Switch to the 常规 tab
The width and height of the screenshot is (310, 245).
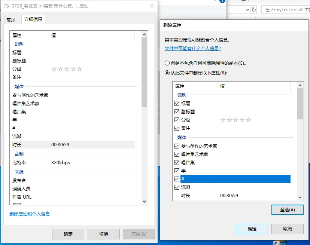click(11, 20)
